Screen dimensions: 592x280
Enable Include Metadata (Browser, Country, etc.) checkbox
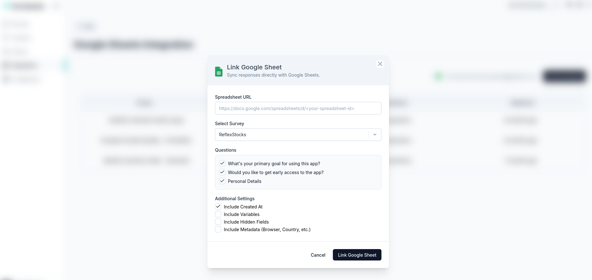(218, 229)
